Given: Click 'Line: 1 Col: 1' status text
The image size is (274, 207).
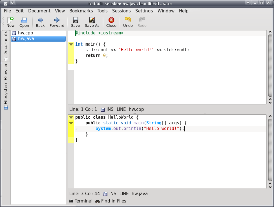Looking at the screenshot, I should click(x=83, y=109).
